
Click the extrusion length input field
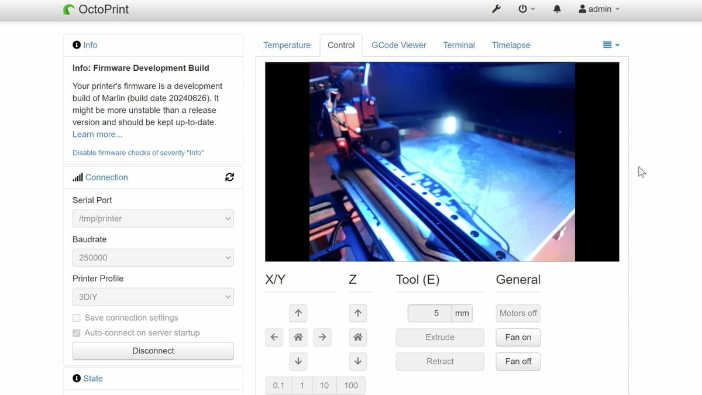tap(430, 313)
